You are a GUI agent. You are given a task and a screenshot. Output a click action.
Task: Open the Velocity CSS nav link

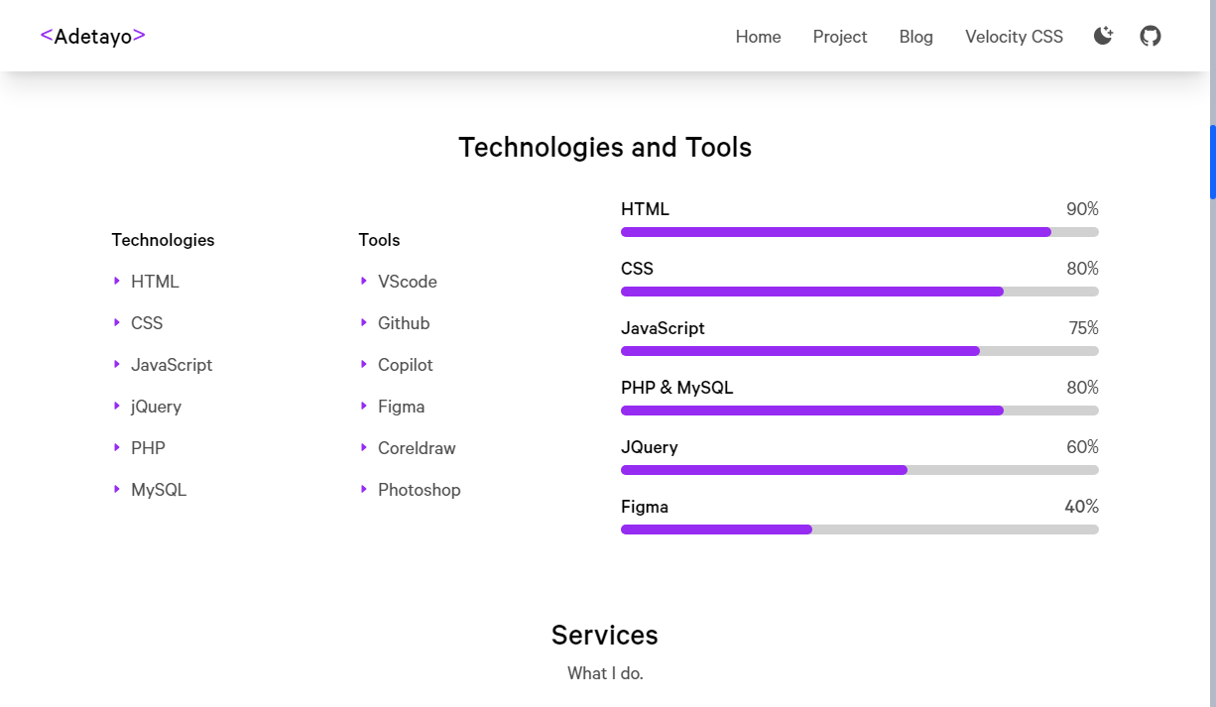[1014, 37]
